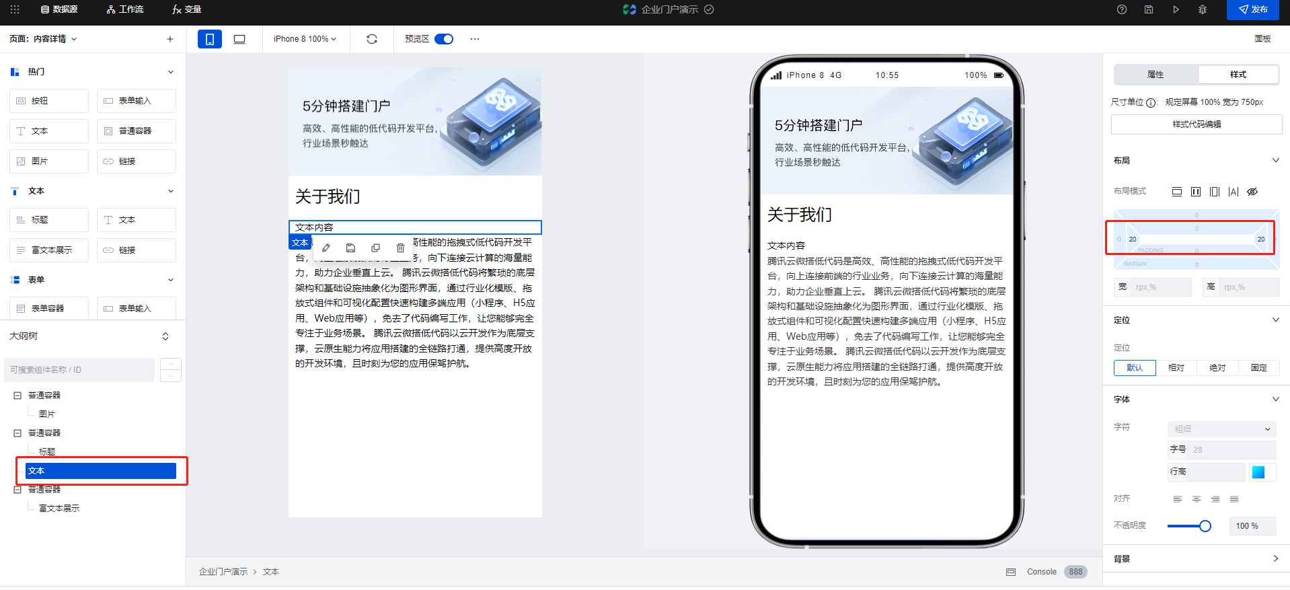Collapse first 普通容器 node containing 图片
Viewport: 1290px width, 590px height.
[x=17, y=396]
